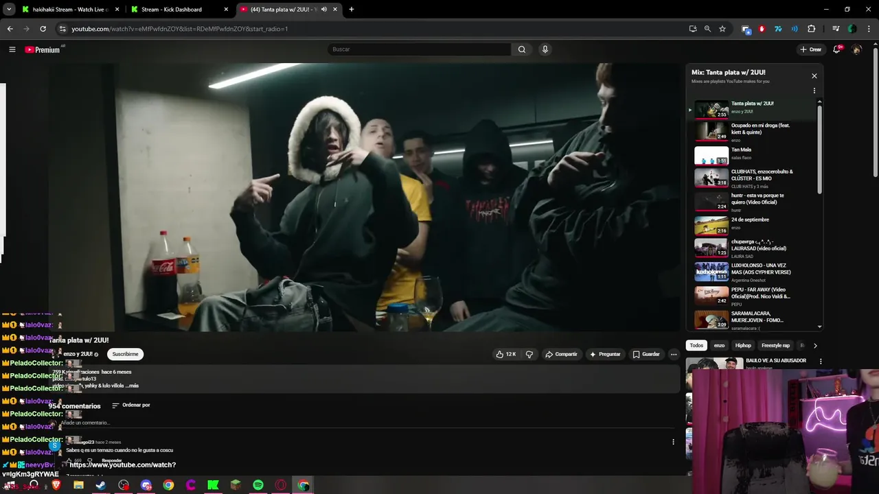879x494 pixels.
Task: Click the blue sound-waves extension icon
Action: [x=795, y=29]
